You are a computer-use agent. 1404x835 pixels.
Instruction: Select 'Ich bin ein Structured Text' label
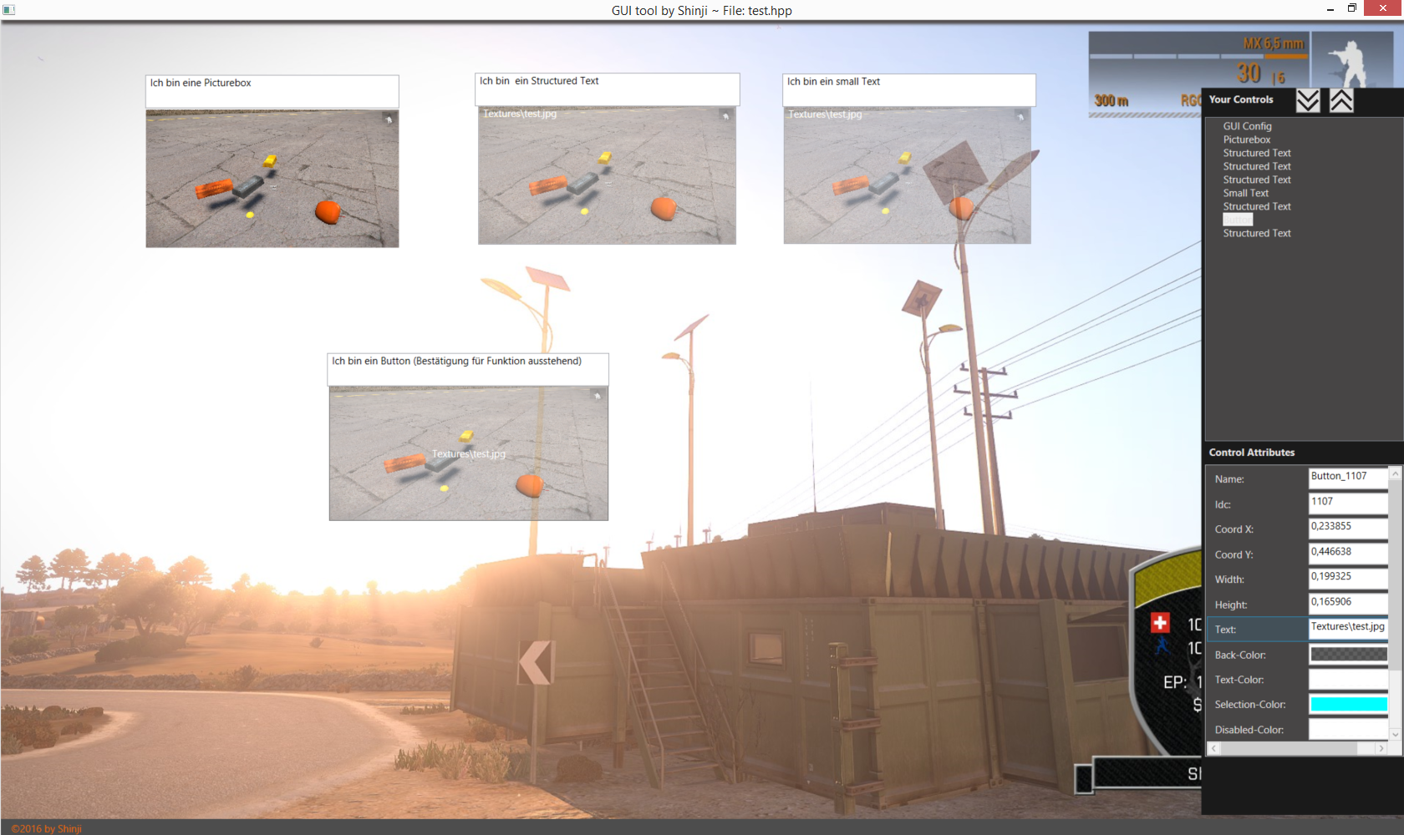[x=607, y=89]
